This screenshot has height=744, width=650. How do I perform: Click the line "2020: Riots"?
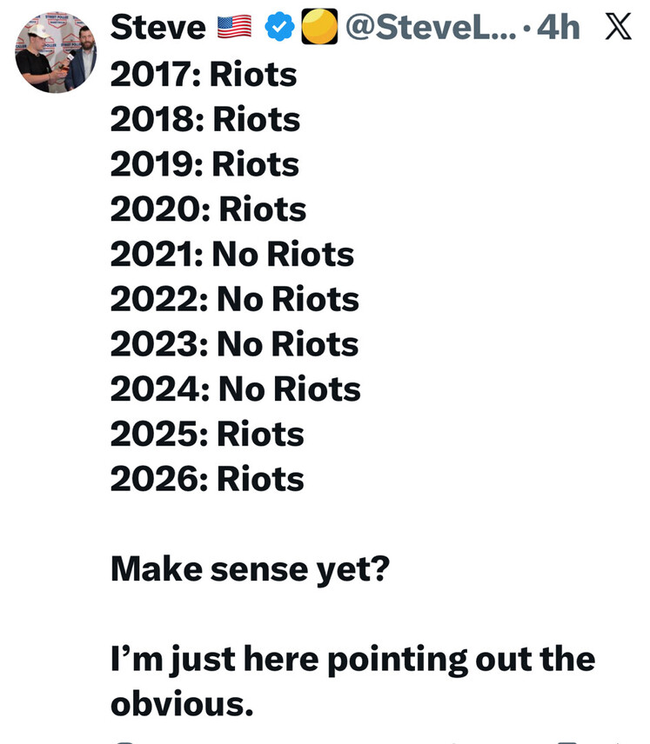[x=209, y=209]
